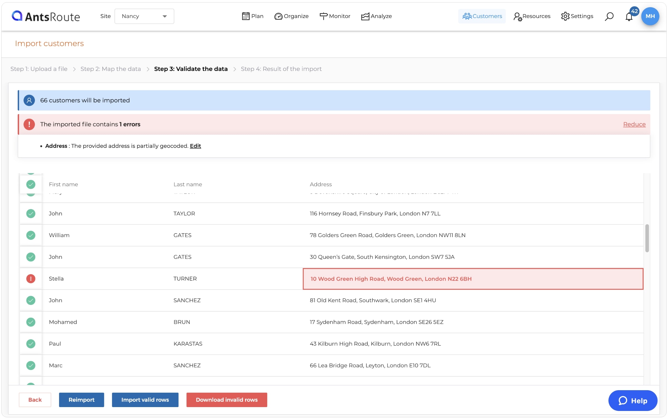
Task: Click green check for Mohamed BRUN row
Action: 31,322
